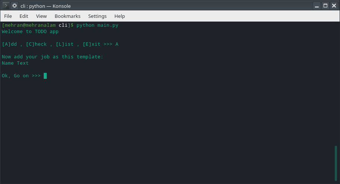Open the File menu
Viewport: 340px width, 184px height.
coord(8,16)
